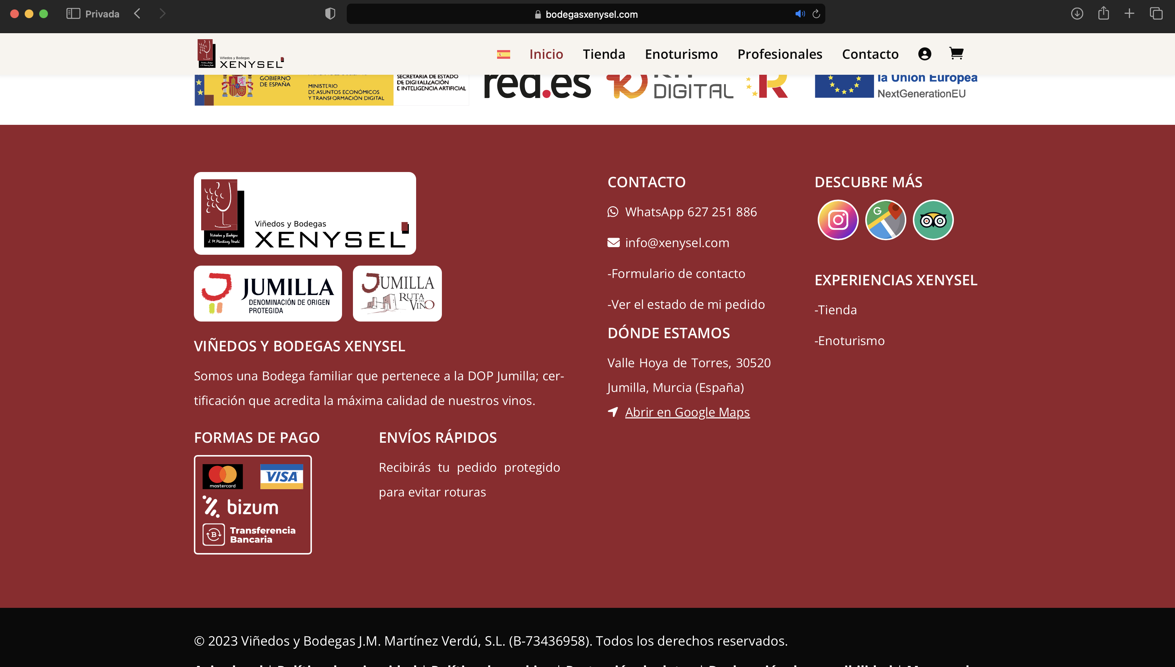The height and width of the screenshot is (667, 1175).
Task: Click the info@xenysel.com email link
Action: (x=677, y=242)
